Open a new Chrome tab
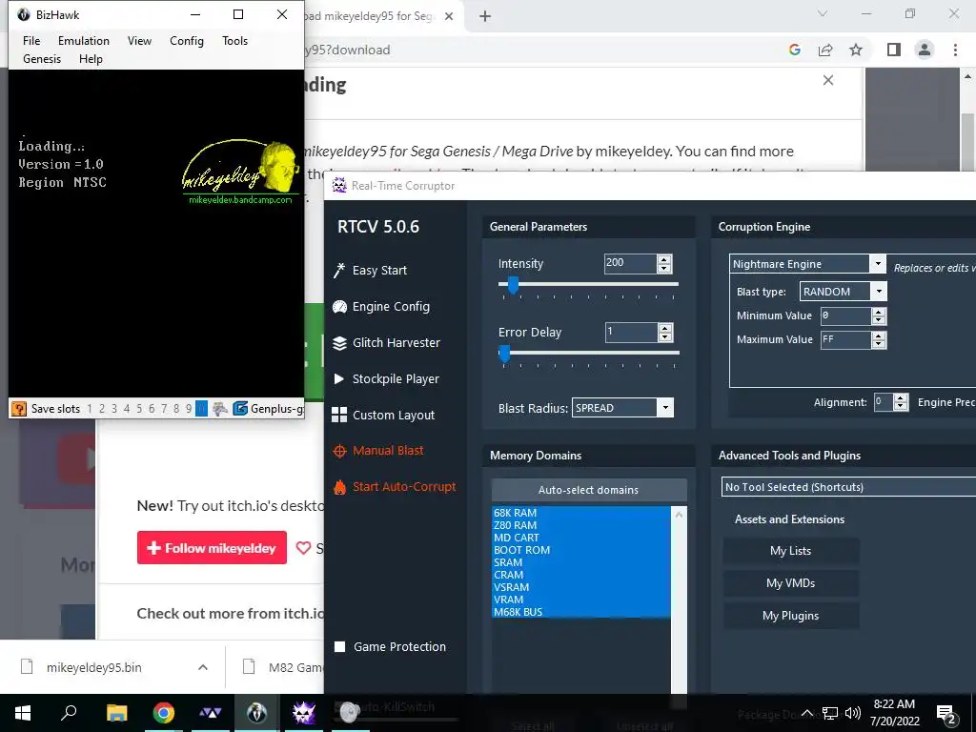The image size is (976, 732). click(x=485, y=16)
